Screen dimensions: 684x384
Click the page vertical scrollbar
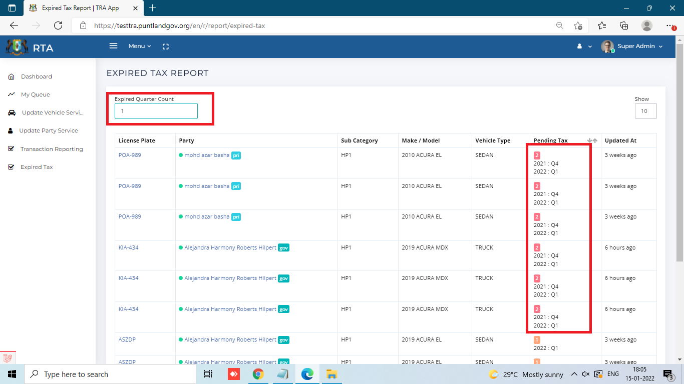(679, 152)
